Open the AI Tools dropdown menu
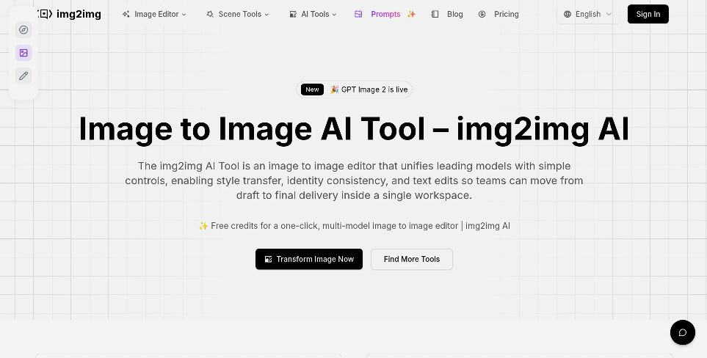The image size is (707, 358). [313, 14]
